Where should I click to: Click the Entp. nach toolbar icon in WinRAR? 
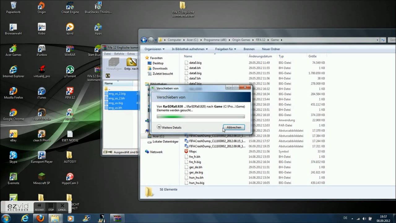tap(131, 64)
